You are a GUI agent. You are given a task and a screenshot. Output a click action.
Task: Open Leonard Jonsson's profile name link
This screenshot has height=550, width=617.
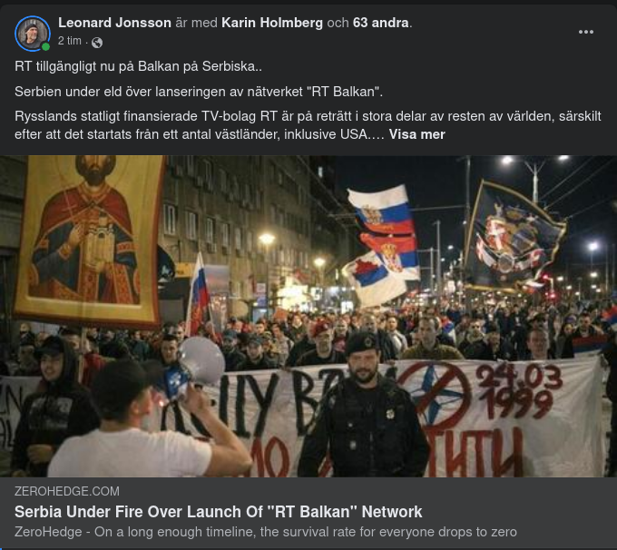click(x=114, y=23)
